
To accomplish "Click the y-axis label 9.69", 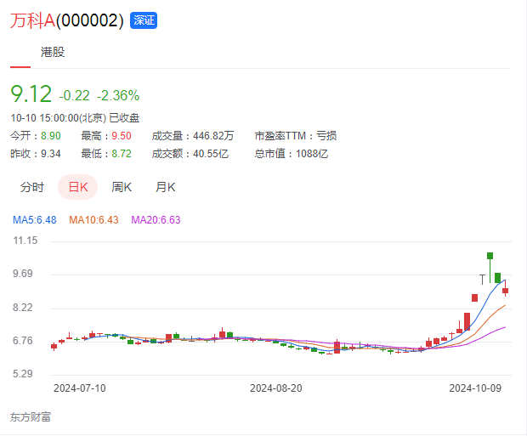I will tap(23, 274).
